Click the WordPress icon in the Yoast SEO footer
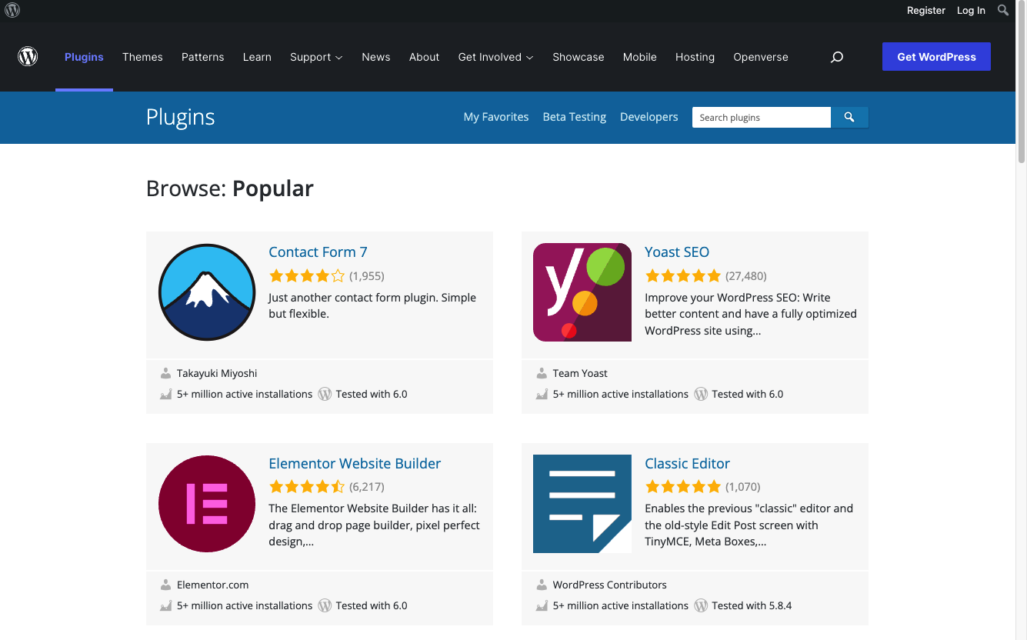 (x=701, y=394)
